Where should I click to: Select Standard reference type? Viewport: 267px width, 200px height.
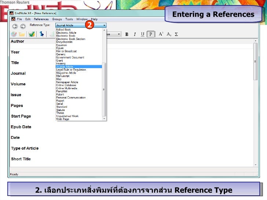coord(62,107)
